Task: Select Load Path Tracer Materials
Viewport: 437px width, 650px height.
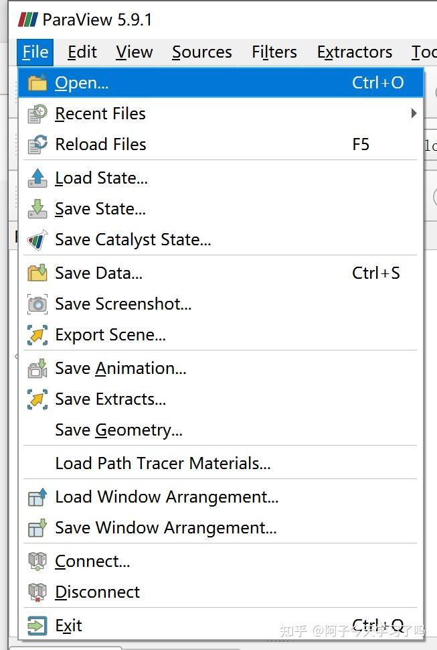Action: click(x=163, y=464)
